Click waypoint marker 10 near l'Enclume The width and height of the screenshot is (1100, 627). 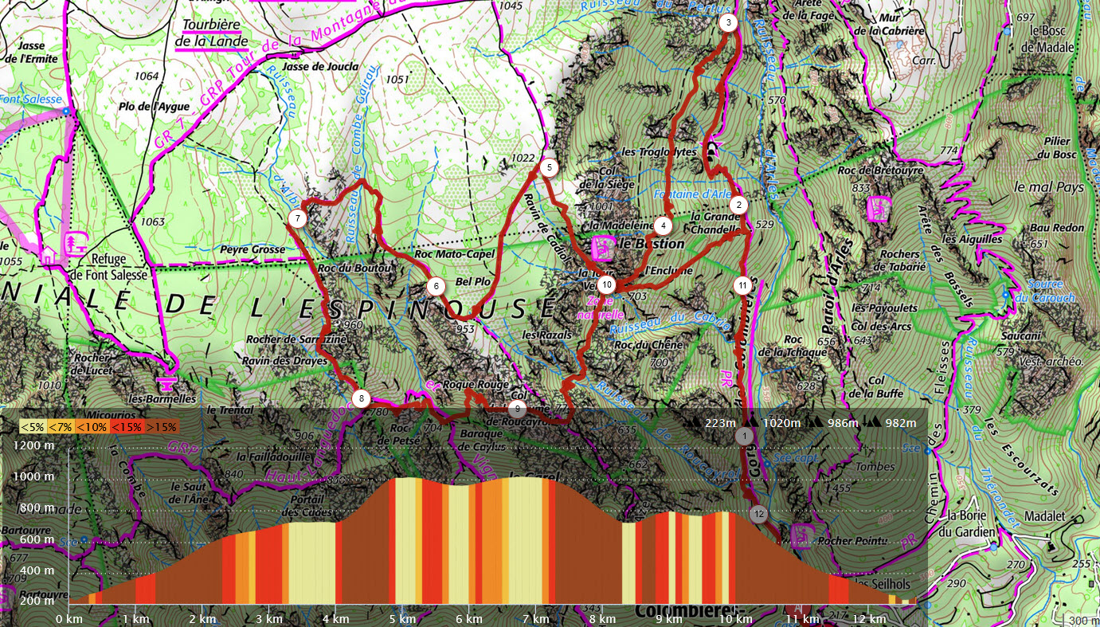click(x=607, y=284)
